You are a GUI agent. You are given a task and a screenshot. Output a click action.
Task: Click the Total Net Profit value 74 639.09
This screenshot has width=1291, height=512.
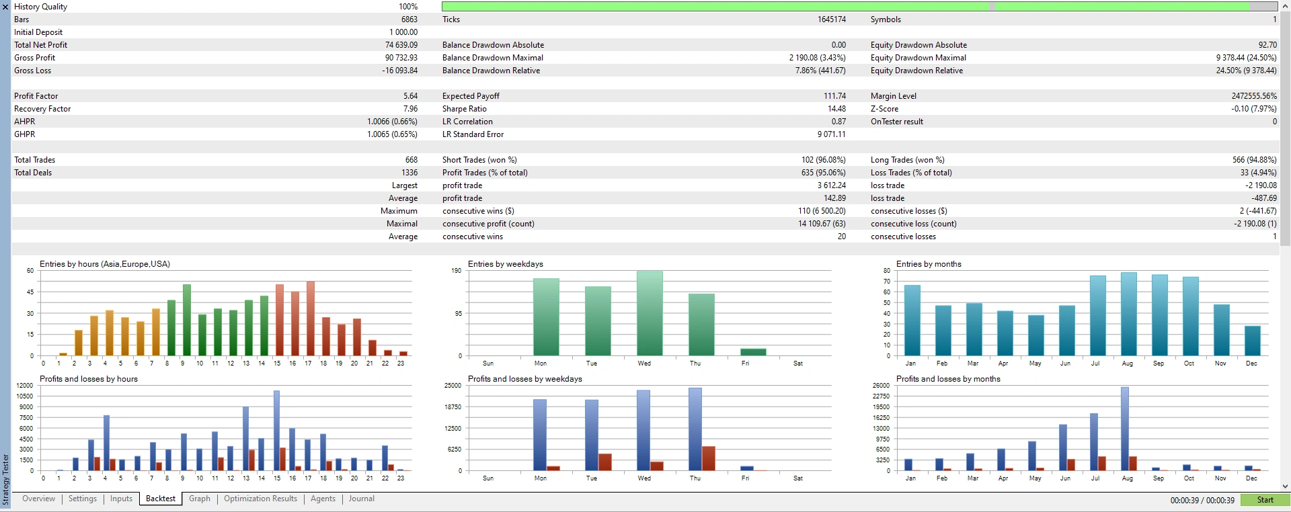pos(401,45)
